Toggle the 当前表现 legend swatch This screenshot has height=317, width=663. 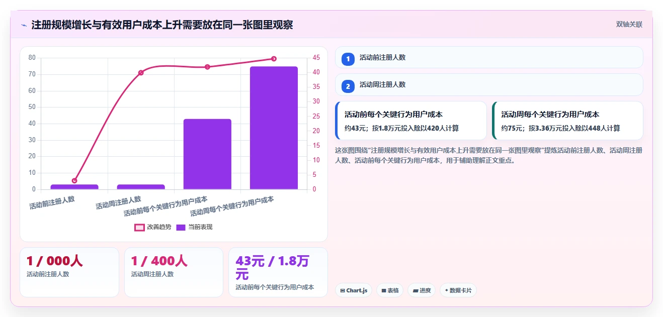[x=181, y=227]
